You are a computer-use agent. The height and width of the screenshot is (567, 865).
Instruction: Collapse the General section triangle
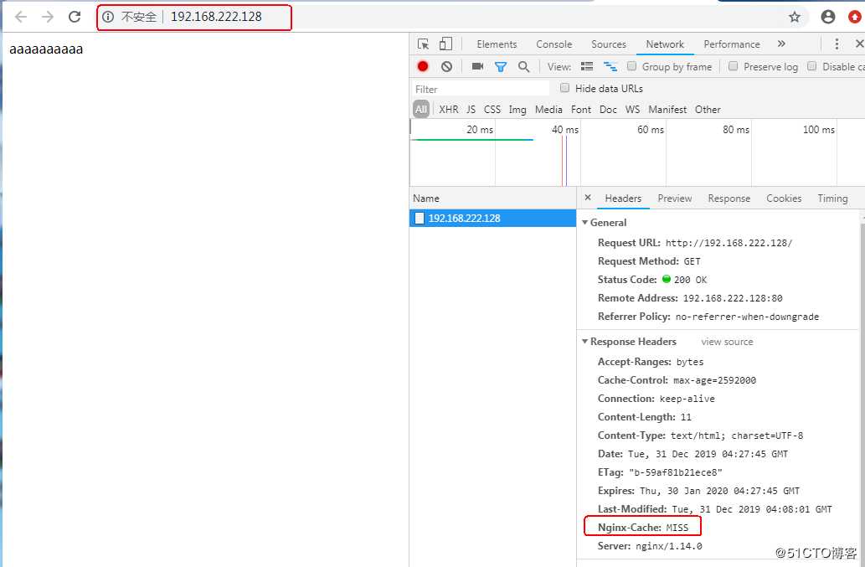click(584, 222)
